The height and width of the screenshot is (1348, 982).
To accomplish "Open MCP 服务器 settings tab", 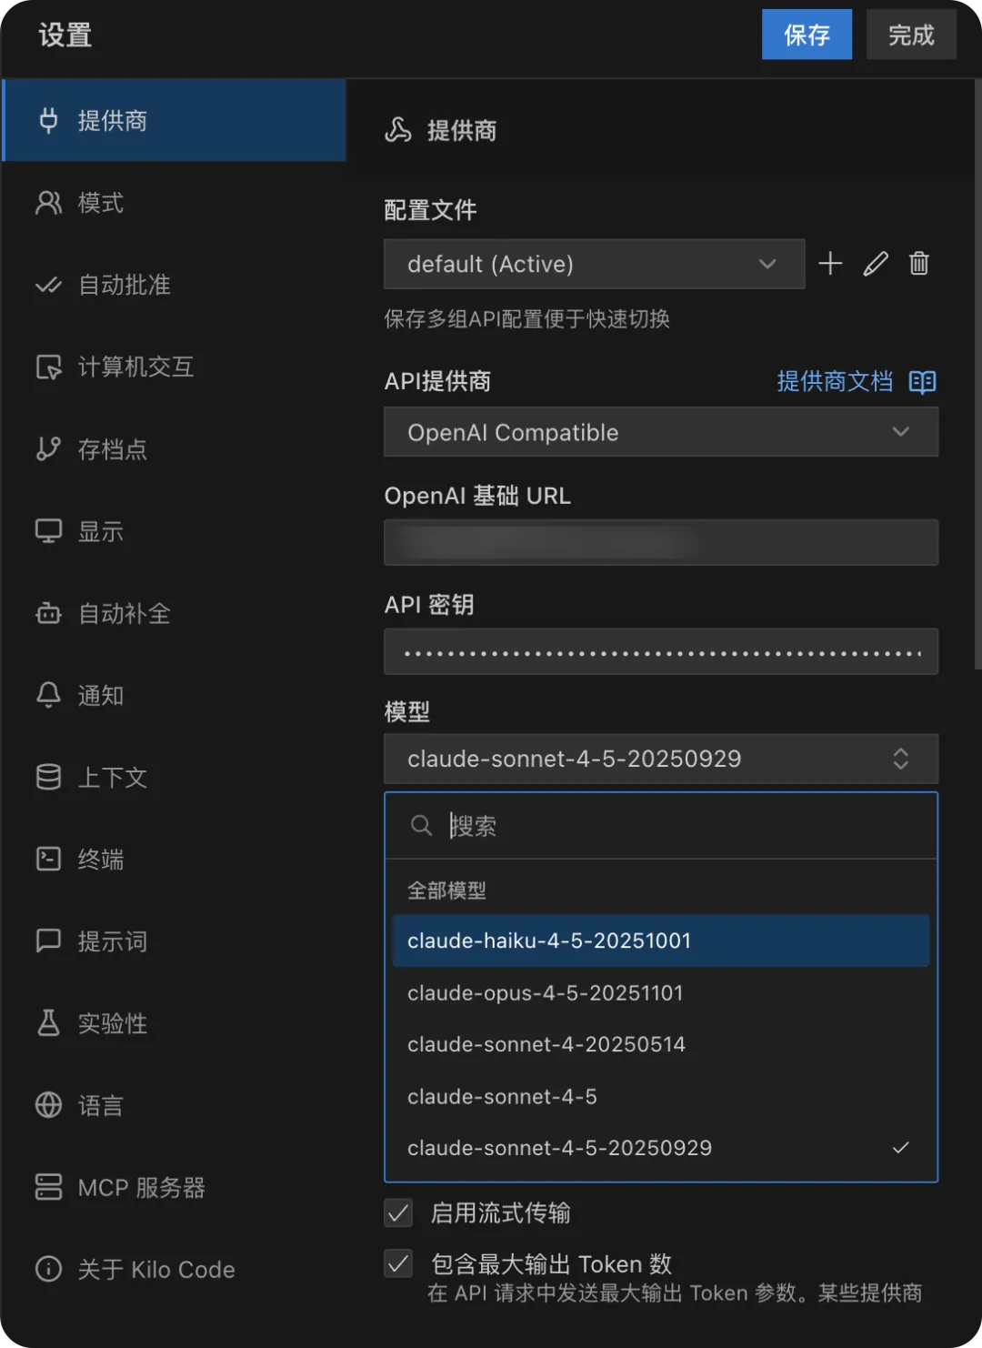I will pyautogui.click(x=174, y=1187).
